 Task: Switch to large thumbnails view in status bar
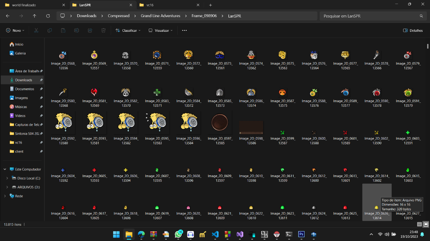(426, 224)
